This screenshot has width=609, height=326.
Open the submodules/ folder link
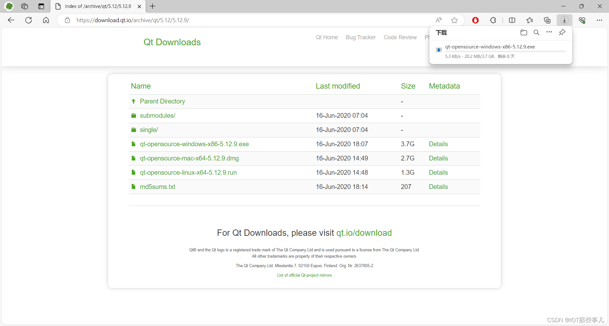(x=158, y=116)
